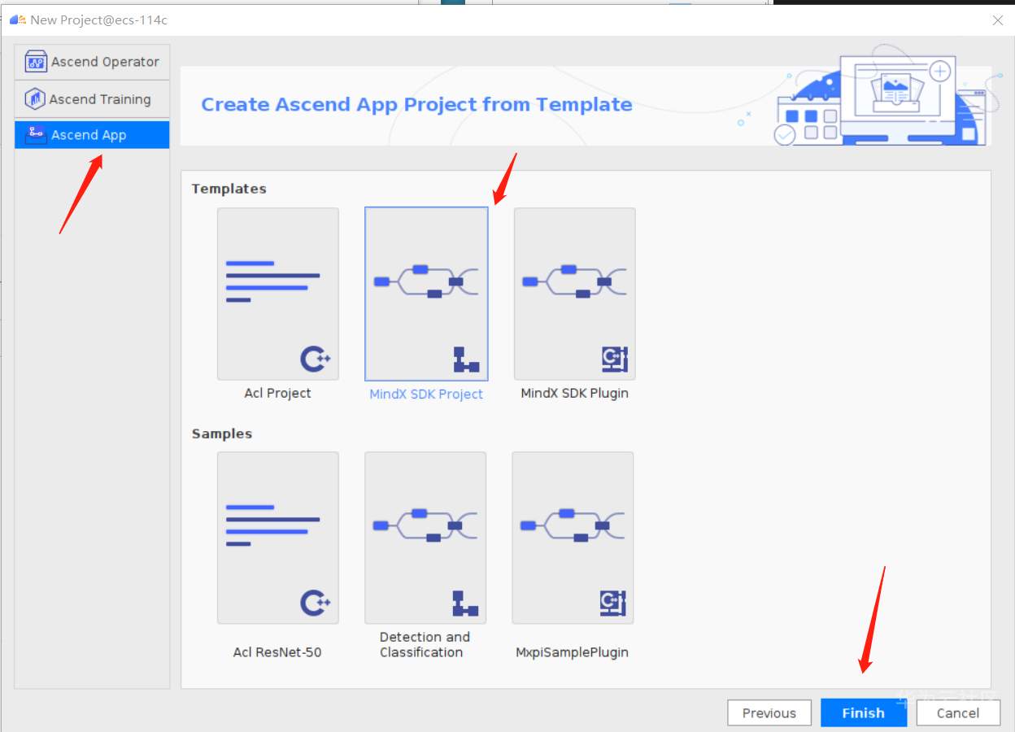
Task: Click the Ascend App icon
Action: [x=36, y=135]
